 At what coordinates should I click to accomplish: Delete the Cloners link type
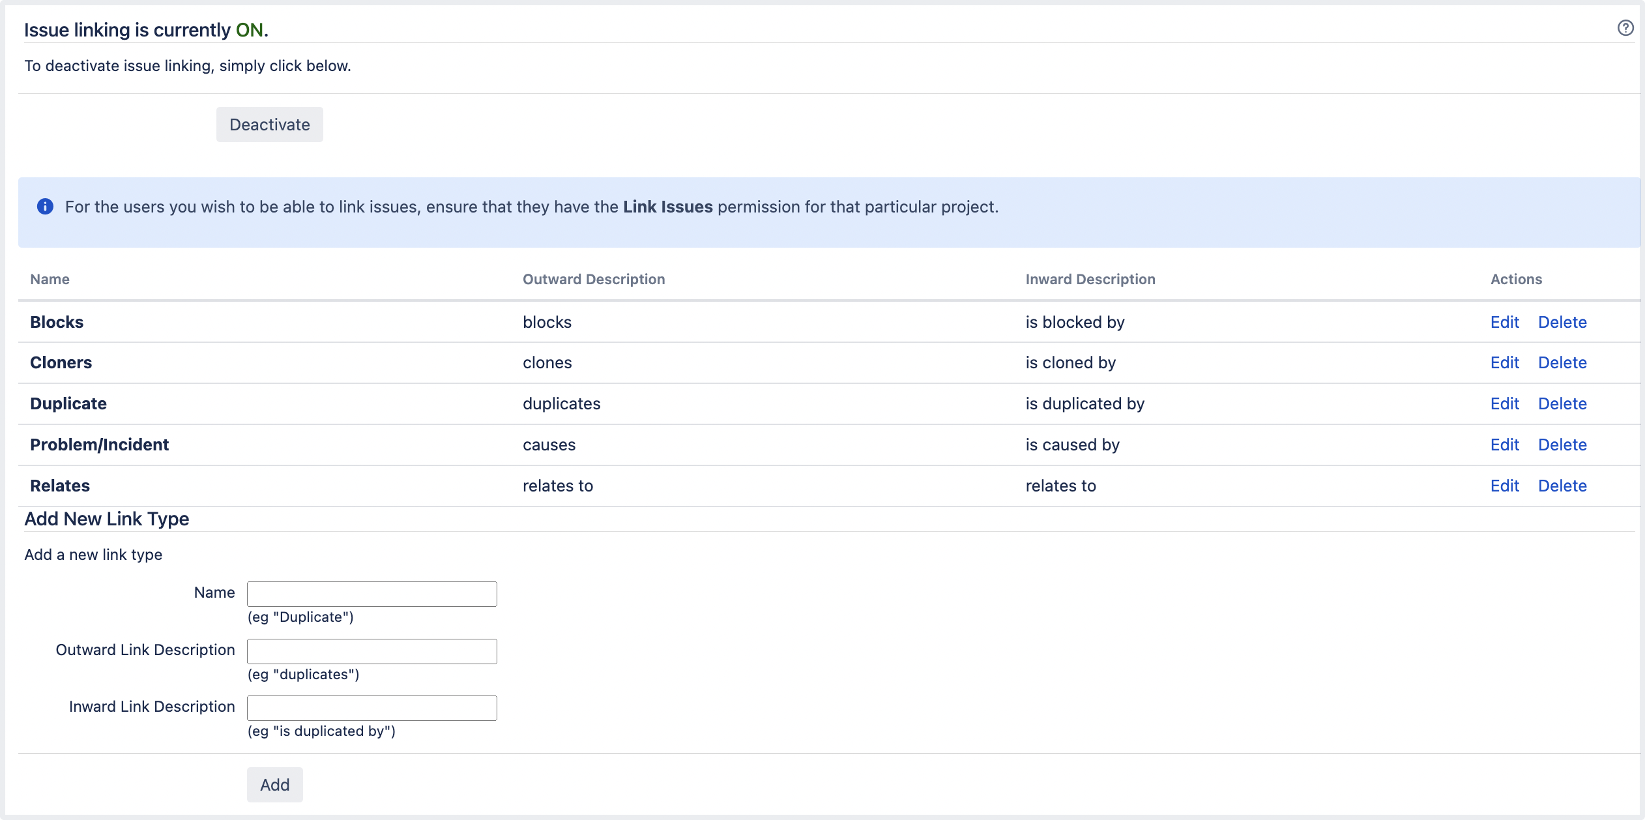1562,362
